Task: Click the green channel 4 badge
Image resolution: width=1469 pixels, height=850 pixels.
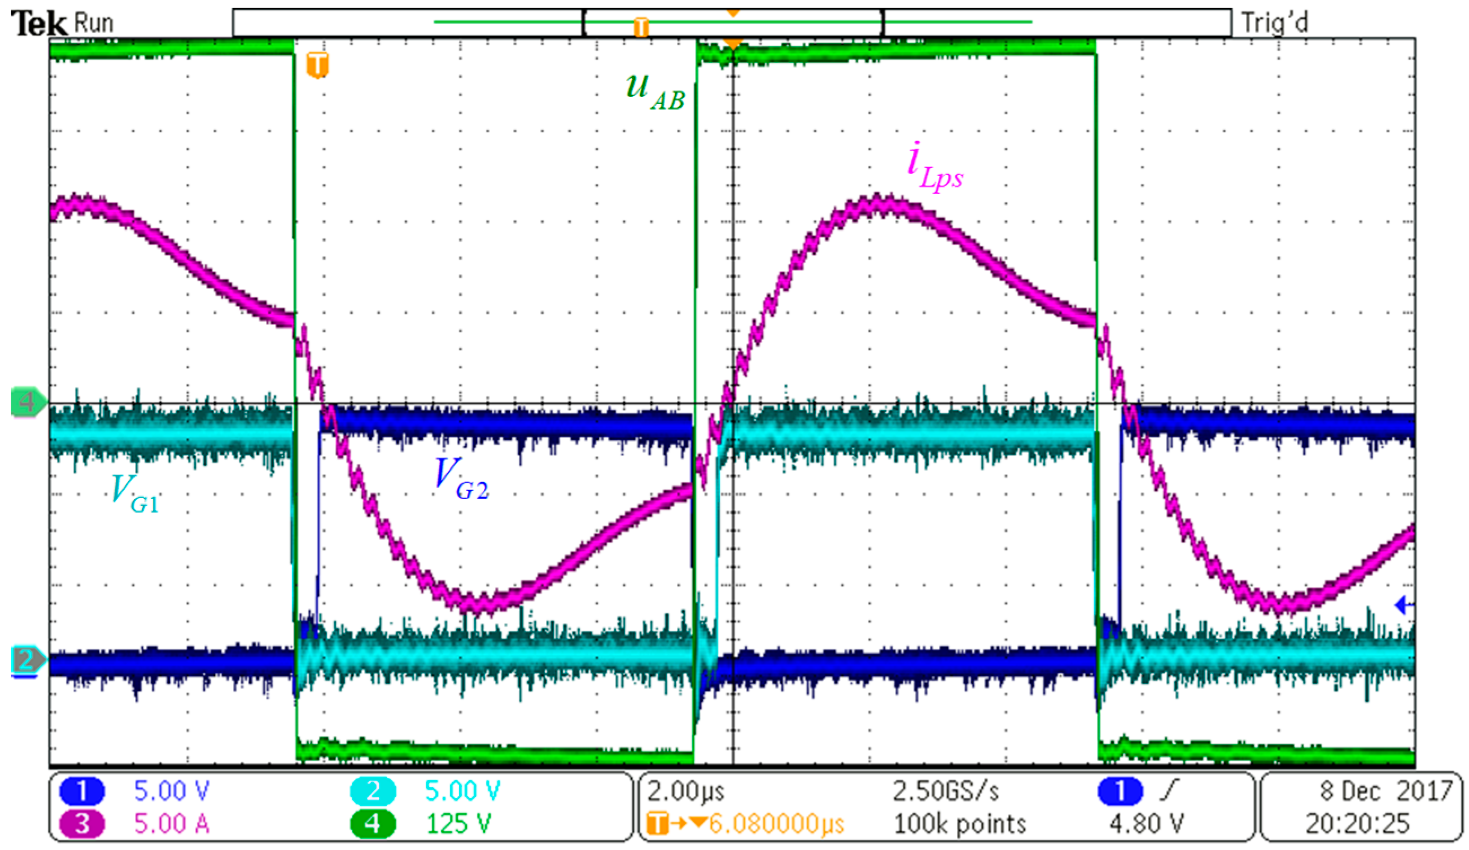Action: pos(373,824)
